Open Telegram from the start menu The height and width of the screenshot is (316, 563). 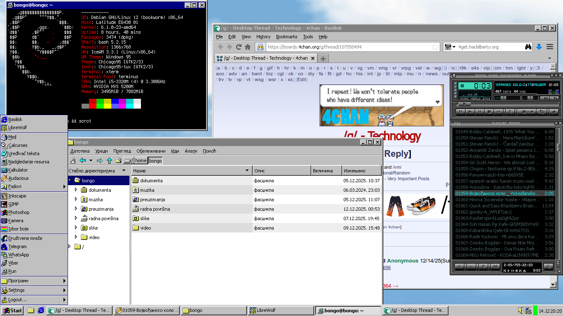[x=34, y=246]
